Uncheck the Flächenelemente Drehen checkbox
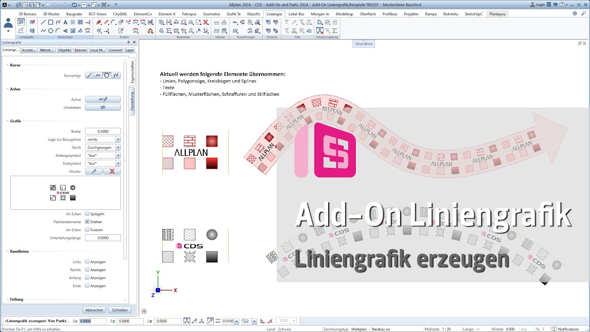The height and width of the screenshot is (332, 590). [87, 222]
